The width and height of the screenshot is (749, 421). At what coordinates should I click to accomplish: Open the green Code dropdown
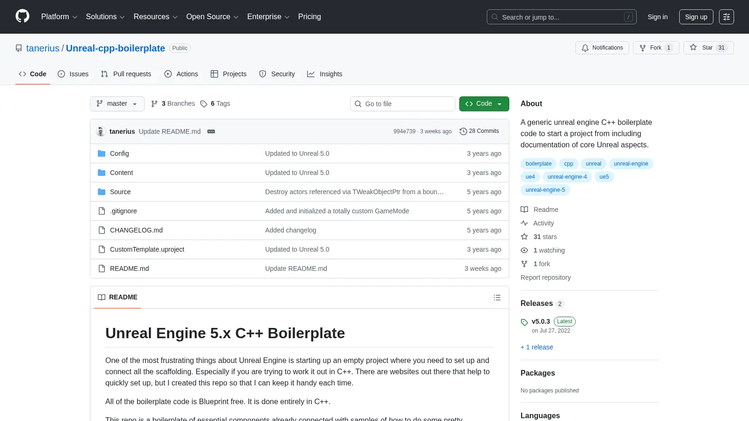pos(484,104)
